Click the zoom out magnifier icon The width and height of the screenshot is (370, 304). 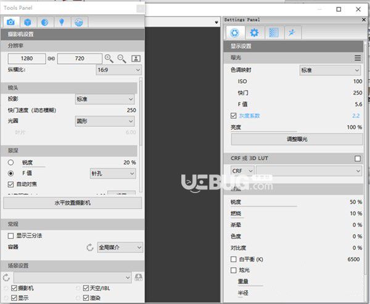121,59
